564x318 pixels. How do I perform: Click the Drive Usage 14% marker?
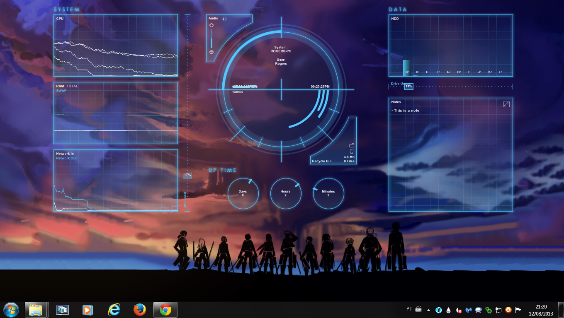click(409, 86)
